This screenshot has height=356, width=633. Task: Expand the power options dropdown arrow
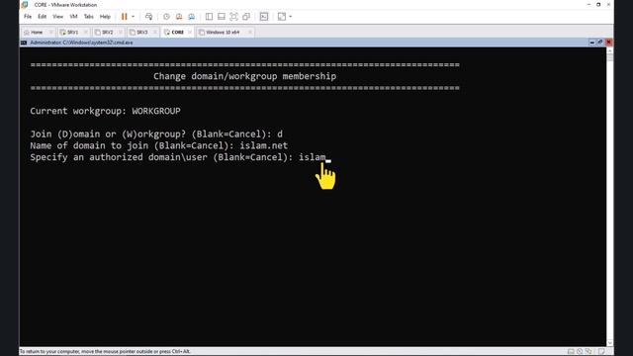tap(133, 17)
